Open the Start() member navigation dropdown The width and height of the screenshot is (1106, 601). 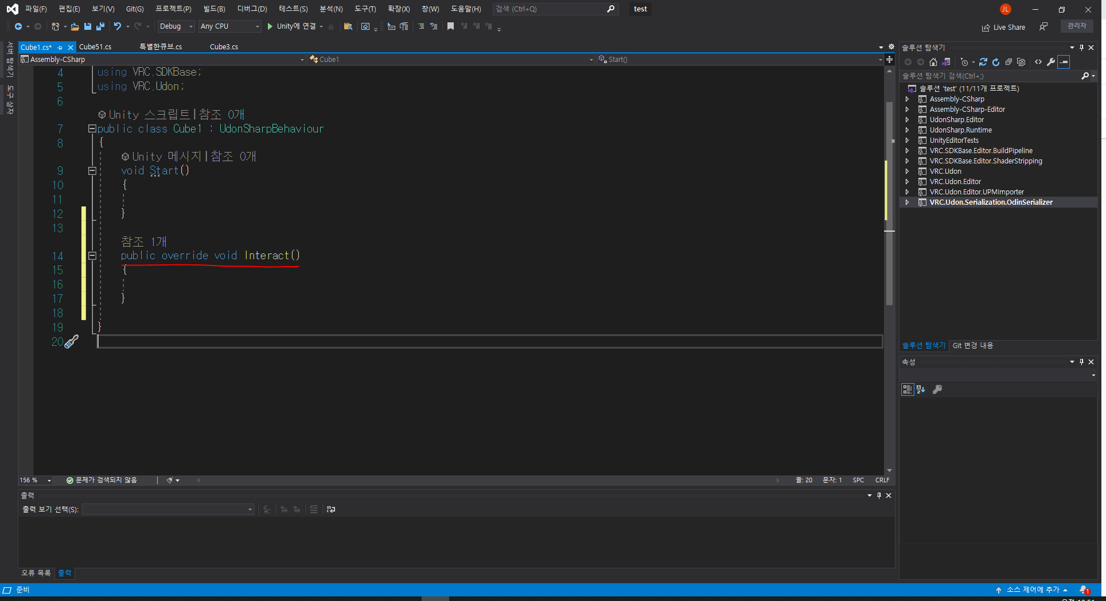pyautogui.click(x=740, y=60)
